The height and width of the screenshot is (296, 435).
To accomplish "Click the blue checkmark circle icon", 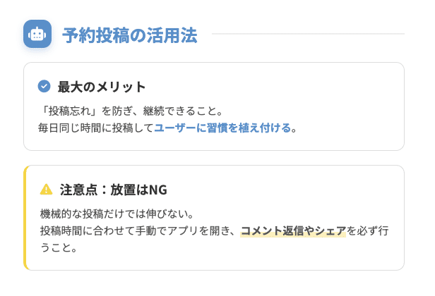I will click(44, 87).
